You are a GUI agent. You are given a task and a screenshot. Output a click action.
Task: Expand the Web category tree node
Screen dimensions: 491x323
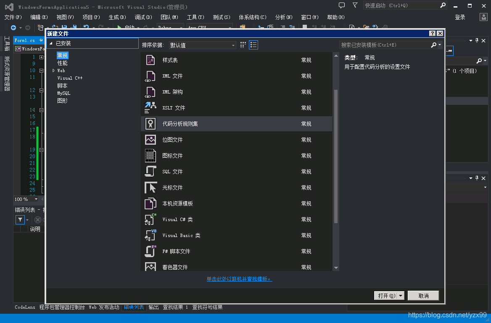(x=53, y=70)
